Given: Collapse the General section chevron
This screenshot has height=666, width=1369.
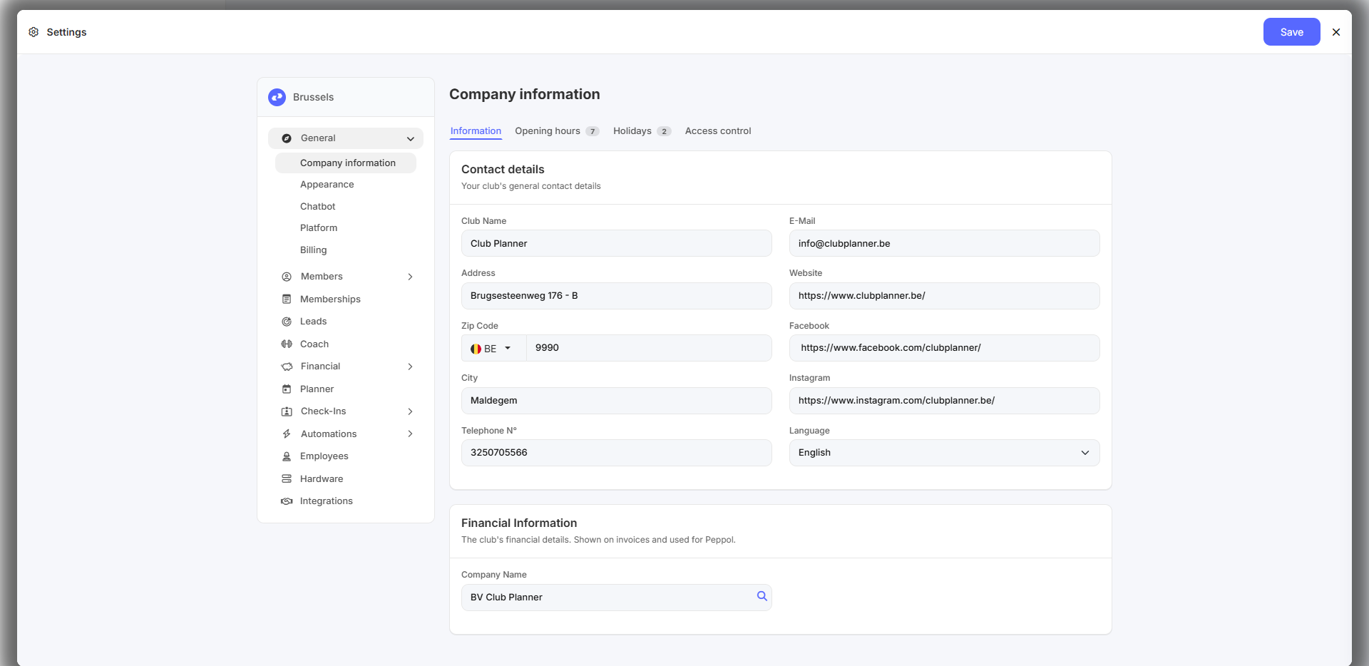Looking at the screenshot, I should (411, 138).
